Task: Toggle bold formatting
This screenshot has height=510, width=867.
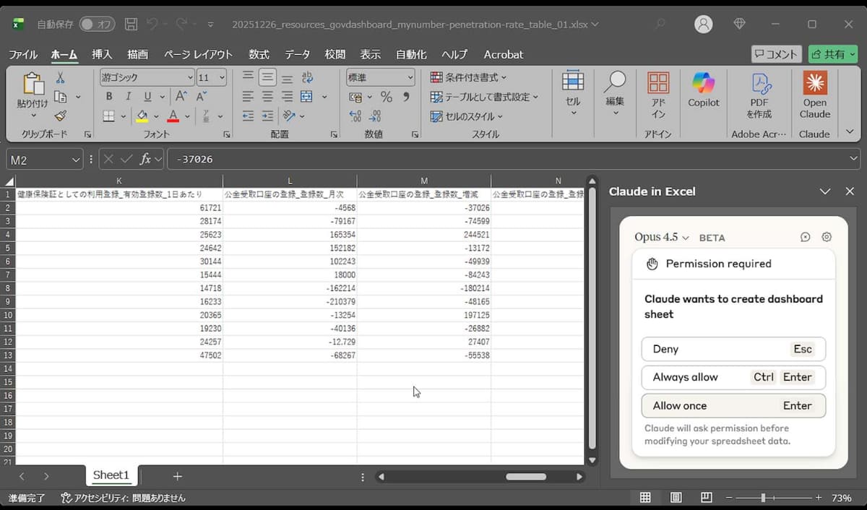Action: (109, 95)
